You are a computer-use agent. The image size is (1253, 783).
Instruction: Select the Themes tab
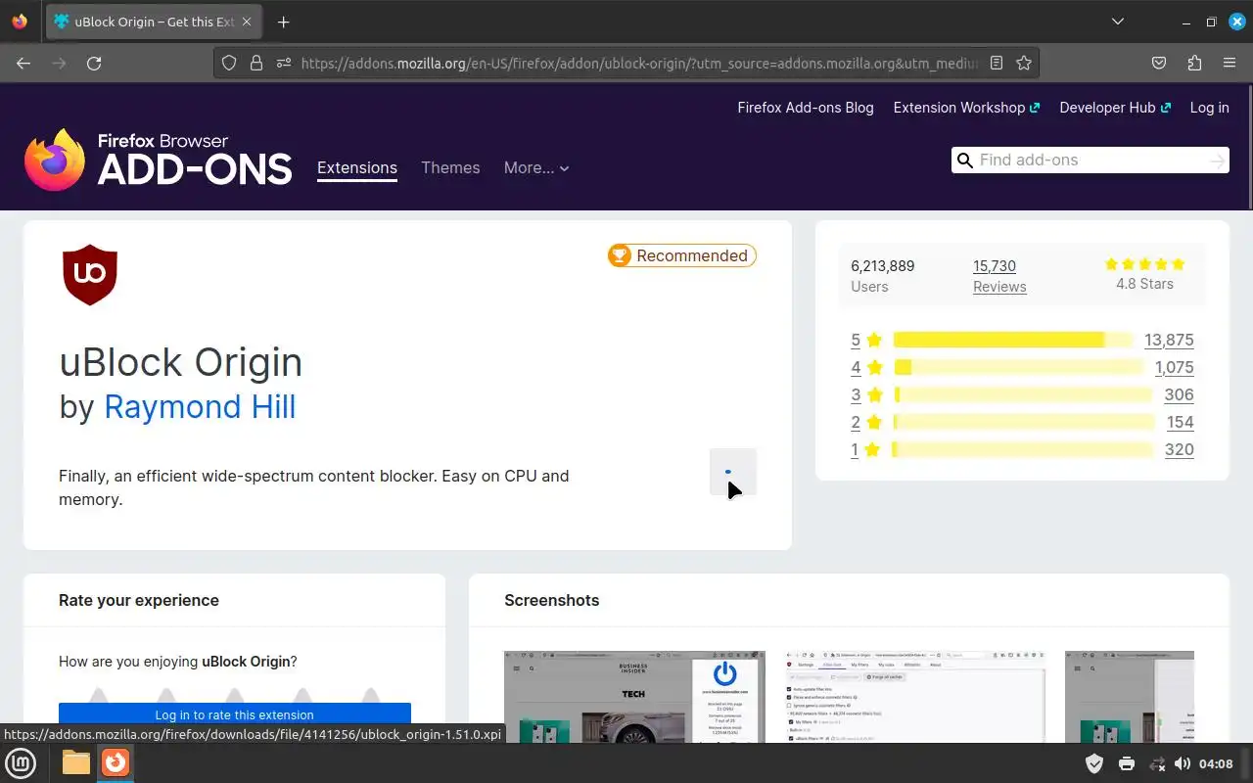450,167
